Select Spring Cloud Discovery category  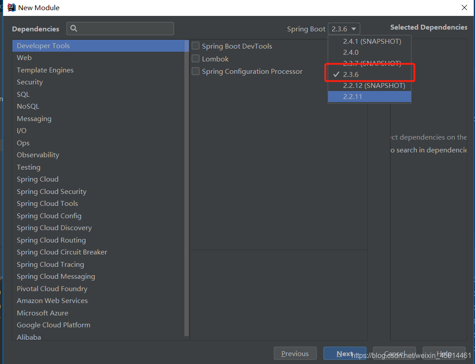click(x=98, y=228)
